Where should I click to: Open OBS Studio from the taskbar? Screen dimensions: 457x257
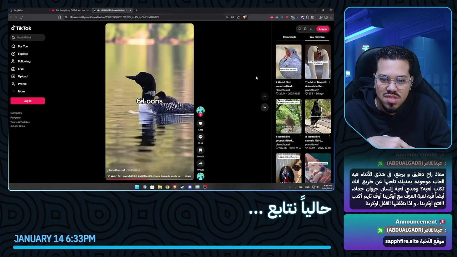(x=205, y=187)
